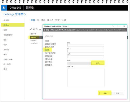Switch to the 迁移 tab
Screen dimensions: 130x102
64,20
